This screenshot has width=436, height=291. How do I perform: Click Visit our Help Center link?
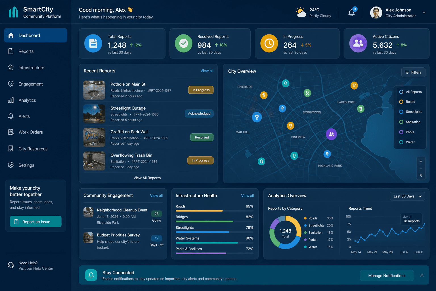tap(36, 268)
